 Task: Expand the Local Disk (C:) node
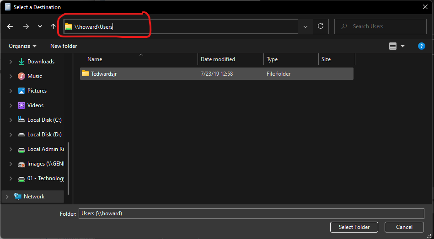(x=11, y=120)
